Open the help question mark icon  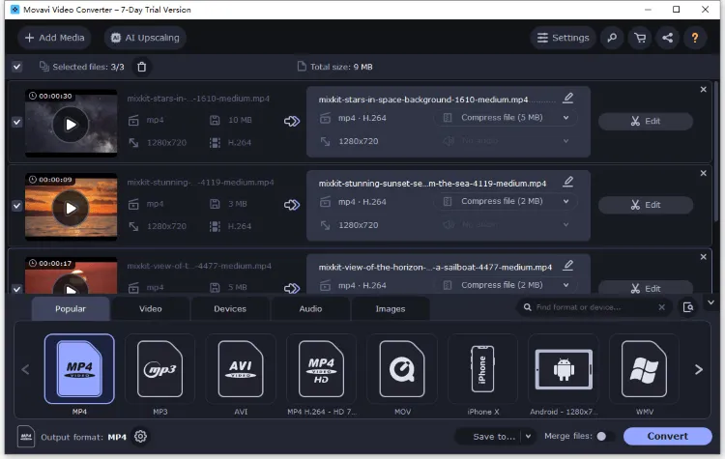point(694,38)
